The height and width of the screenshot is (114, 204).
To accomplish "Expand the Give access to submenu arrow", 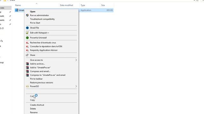I will [76, 60].
